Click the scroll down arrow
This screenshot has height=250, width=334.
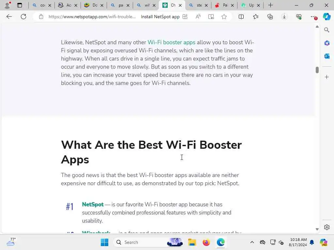(317, 229)
